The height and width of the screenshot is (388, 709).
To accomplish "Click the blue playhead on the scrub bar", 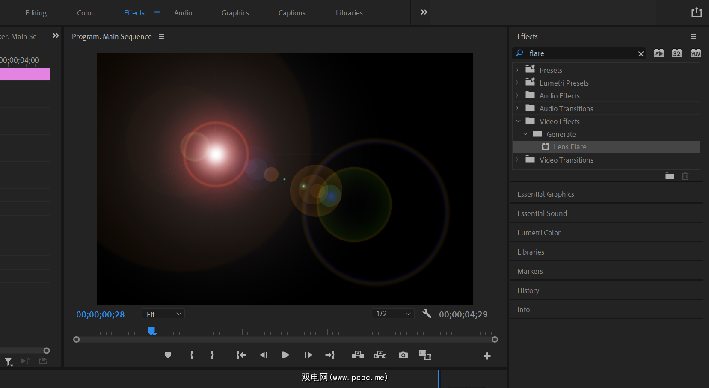I will click(151, 330).
